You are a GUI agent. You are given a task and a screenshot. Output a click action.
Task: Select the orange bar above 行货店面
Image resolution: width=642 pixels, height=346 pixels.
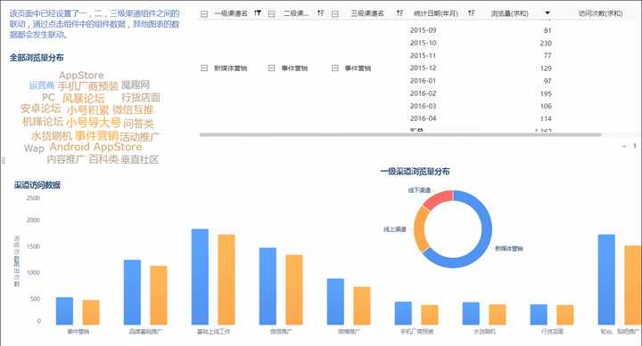coord(565,315)
